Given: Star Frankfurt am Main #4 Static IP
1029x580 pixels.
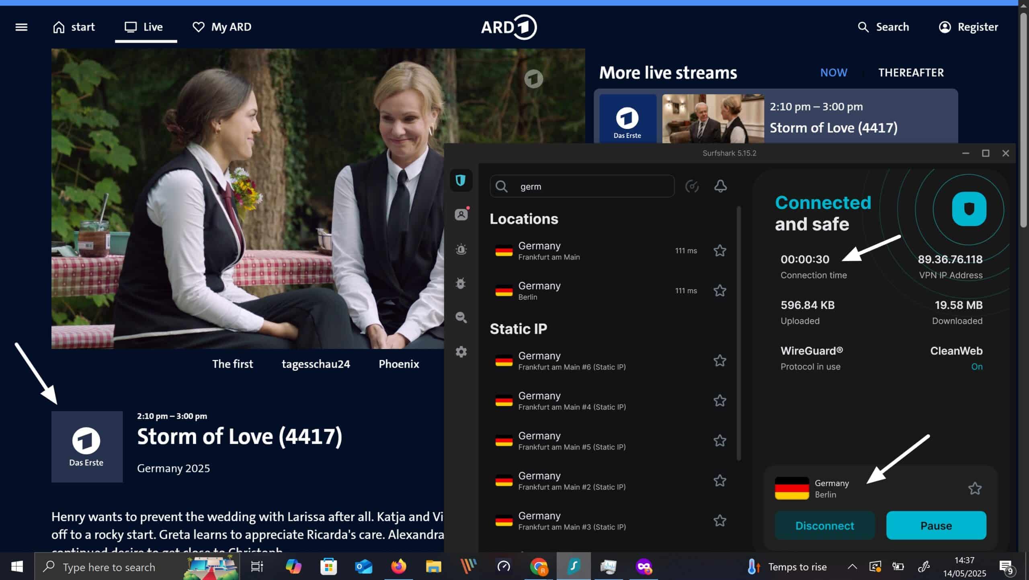Looking at the screenshot, I should point(720,400).
